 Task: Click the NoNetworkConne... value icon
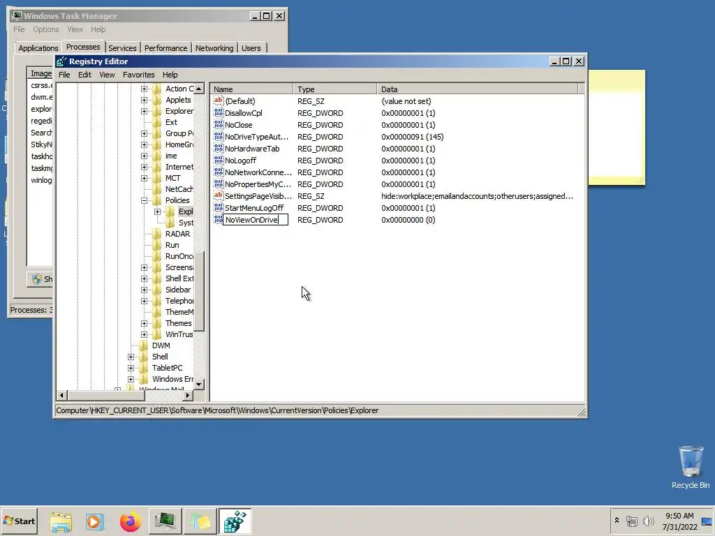point(219,172)
